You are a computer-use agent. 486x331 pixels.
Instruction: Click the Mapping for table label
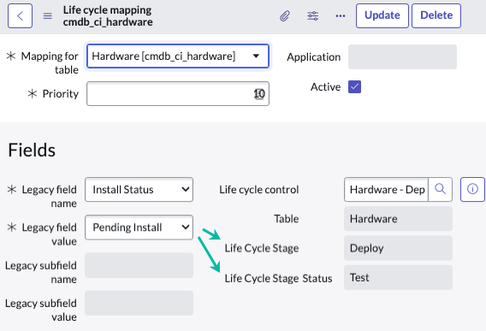(50, 62)
